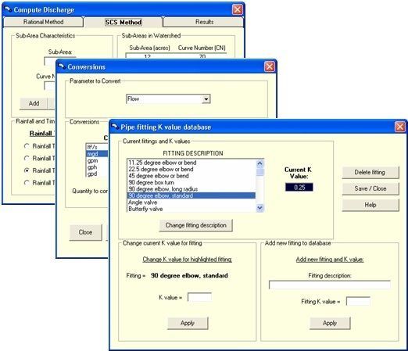Viewport: 408px width, 351px height.
Task: Select the first Rainfall radio button
Action: 27,146
